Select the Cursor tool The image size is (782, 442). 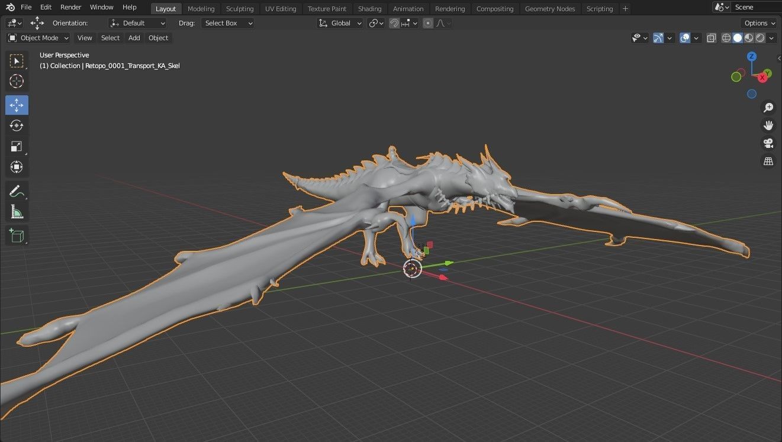coord(17,81)
